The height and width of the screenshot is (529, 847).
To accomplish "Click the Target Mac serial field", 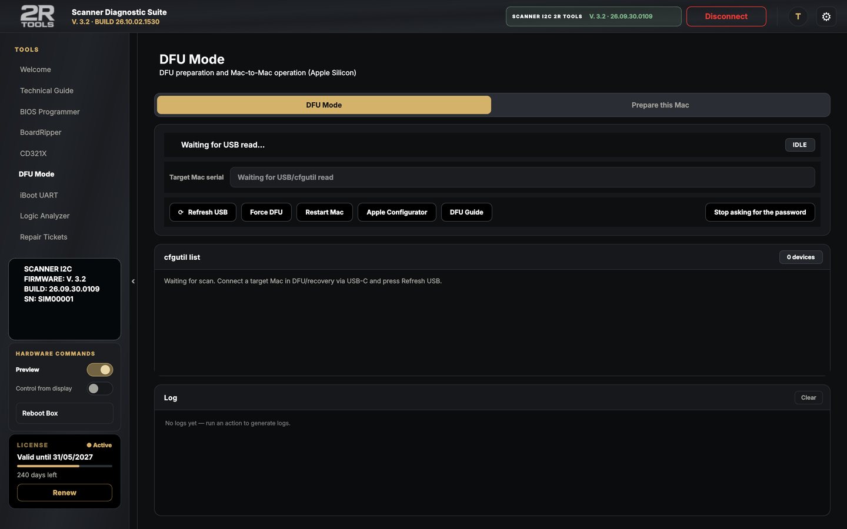I will (x=522, y=178).
